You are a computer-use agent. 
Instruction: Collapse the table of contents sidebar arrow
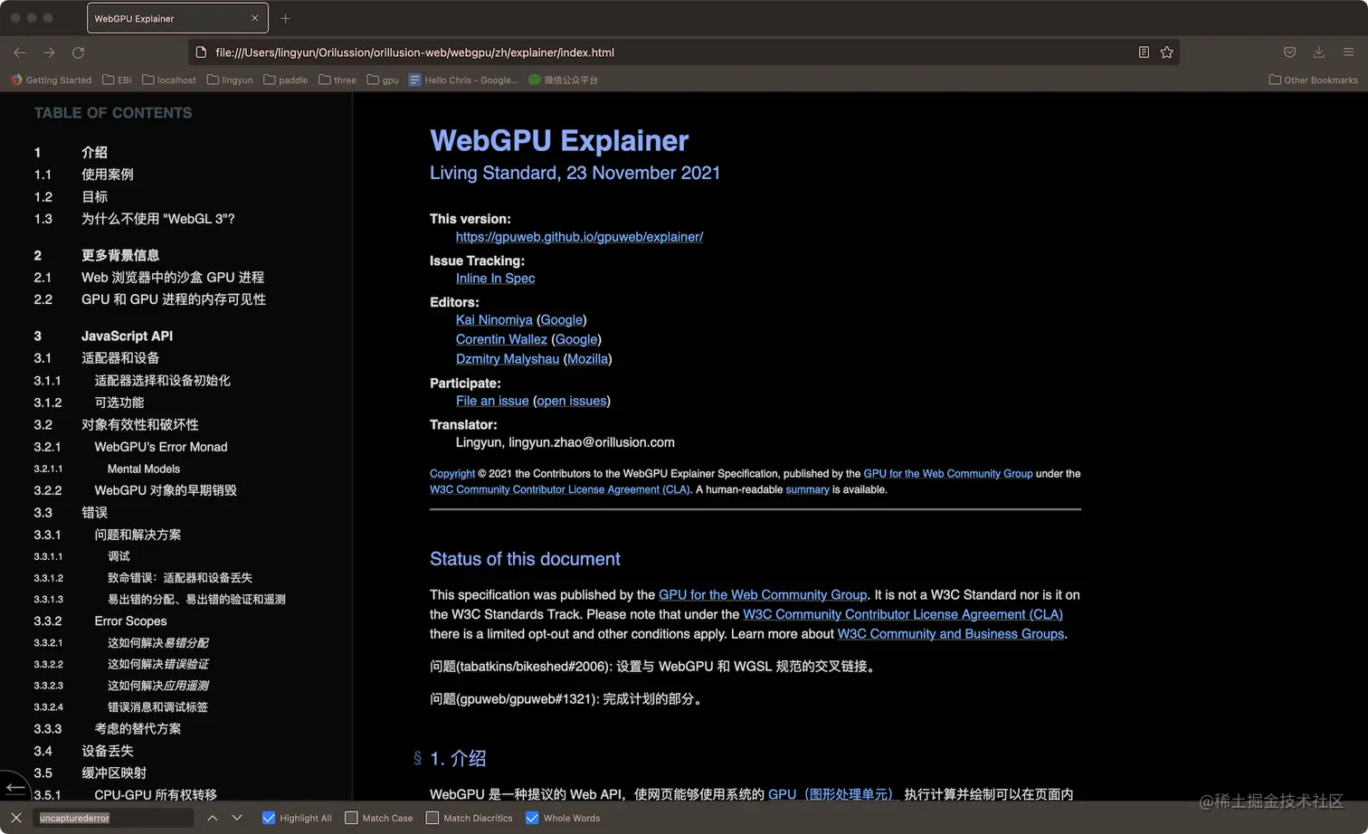tap(15, 787)
